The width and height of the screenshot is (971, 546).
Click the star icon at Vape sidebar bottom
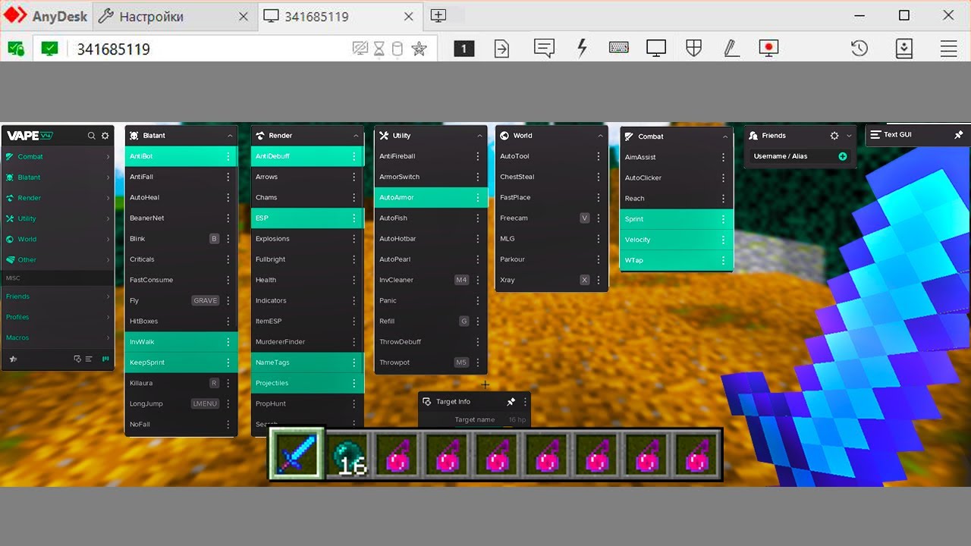[13, 359]
